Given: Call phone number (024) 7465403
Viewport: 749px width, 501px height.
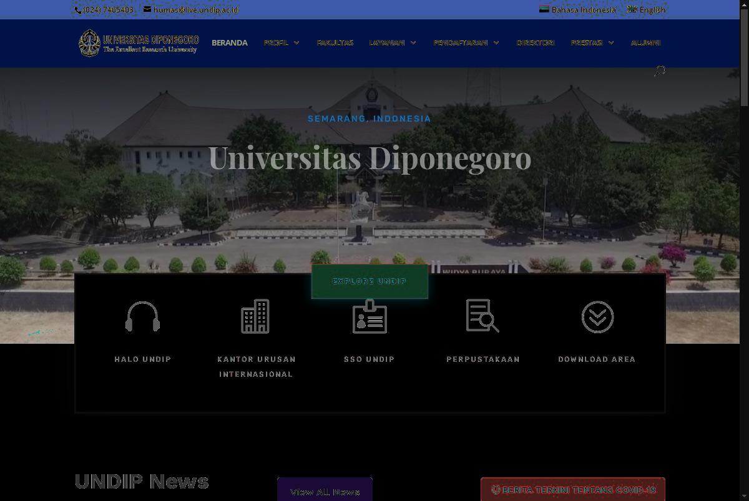Looking at the screenshot, I should point(108,10).
